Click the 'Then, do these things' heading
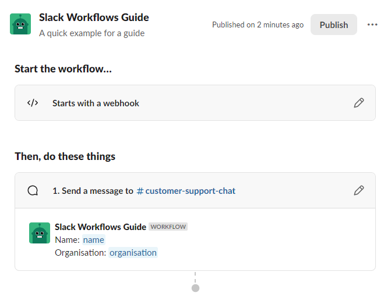Viewport: 391px width, 296px height. pos(65,156)
